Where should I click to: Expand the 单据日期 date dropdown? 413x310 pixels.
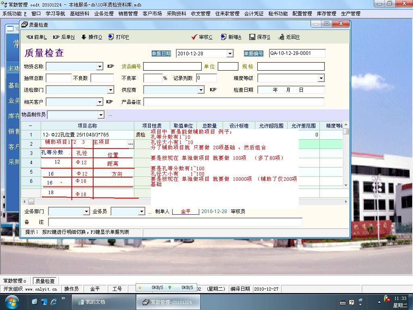point(229,54)
